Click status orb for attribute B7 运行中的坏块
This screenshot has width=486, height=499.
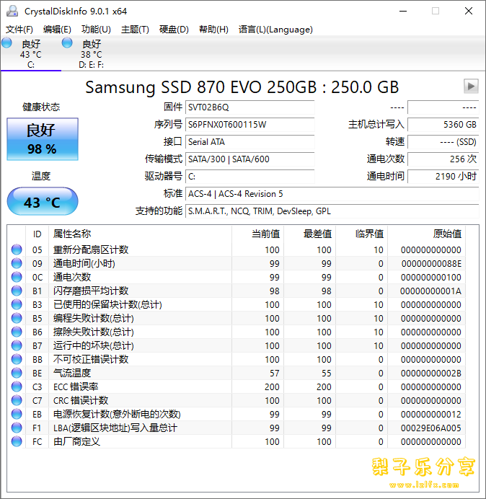17,345
